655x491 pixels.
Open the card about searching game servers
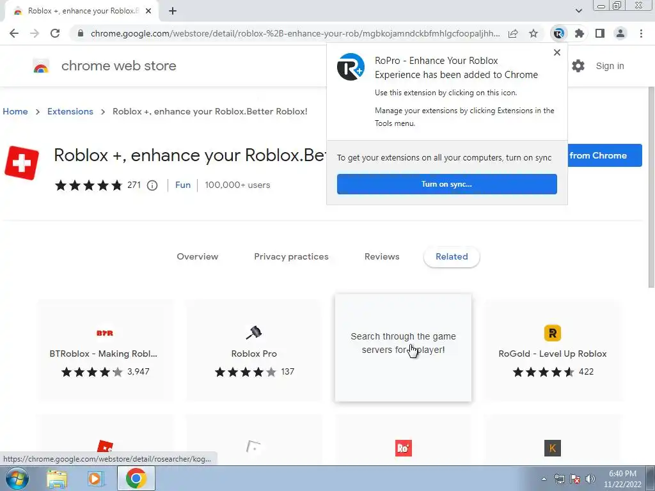[403, 348]
